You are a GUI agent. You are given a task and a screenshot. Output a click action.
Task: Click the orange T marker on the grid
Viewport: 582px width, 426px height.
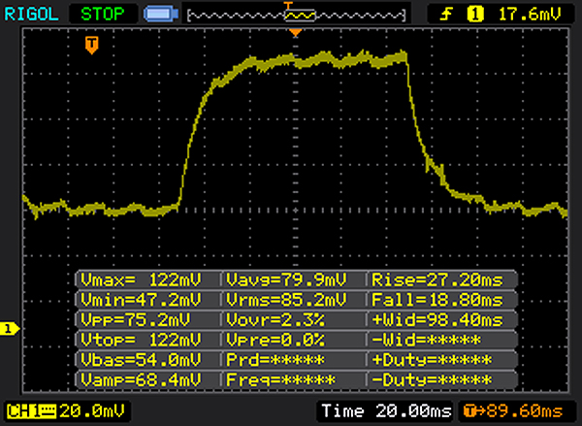click(x=91, y=46)
